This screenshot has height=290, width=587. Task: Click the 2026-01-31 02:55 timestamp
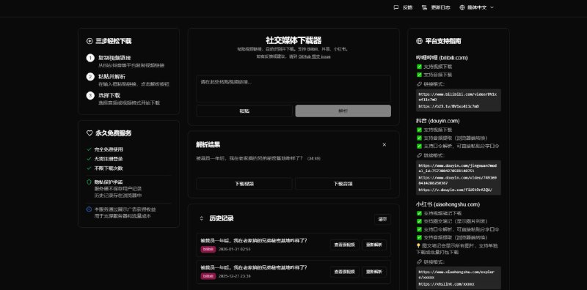pyautogui.click(x=234, y=249)
